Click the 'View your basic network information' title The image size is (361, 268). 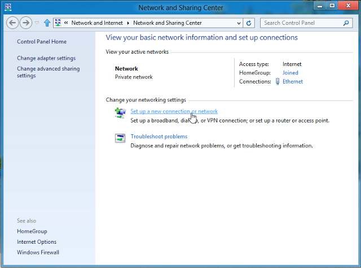pyautogui.click(x=202, y=38)
